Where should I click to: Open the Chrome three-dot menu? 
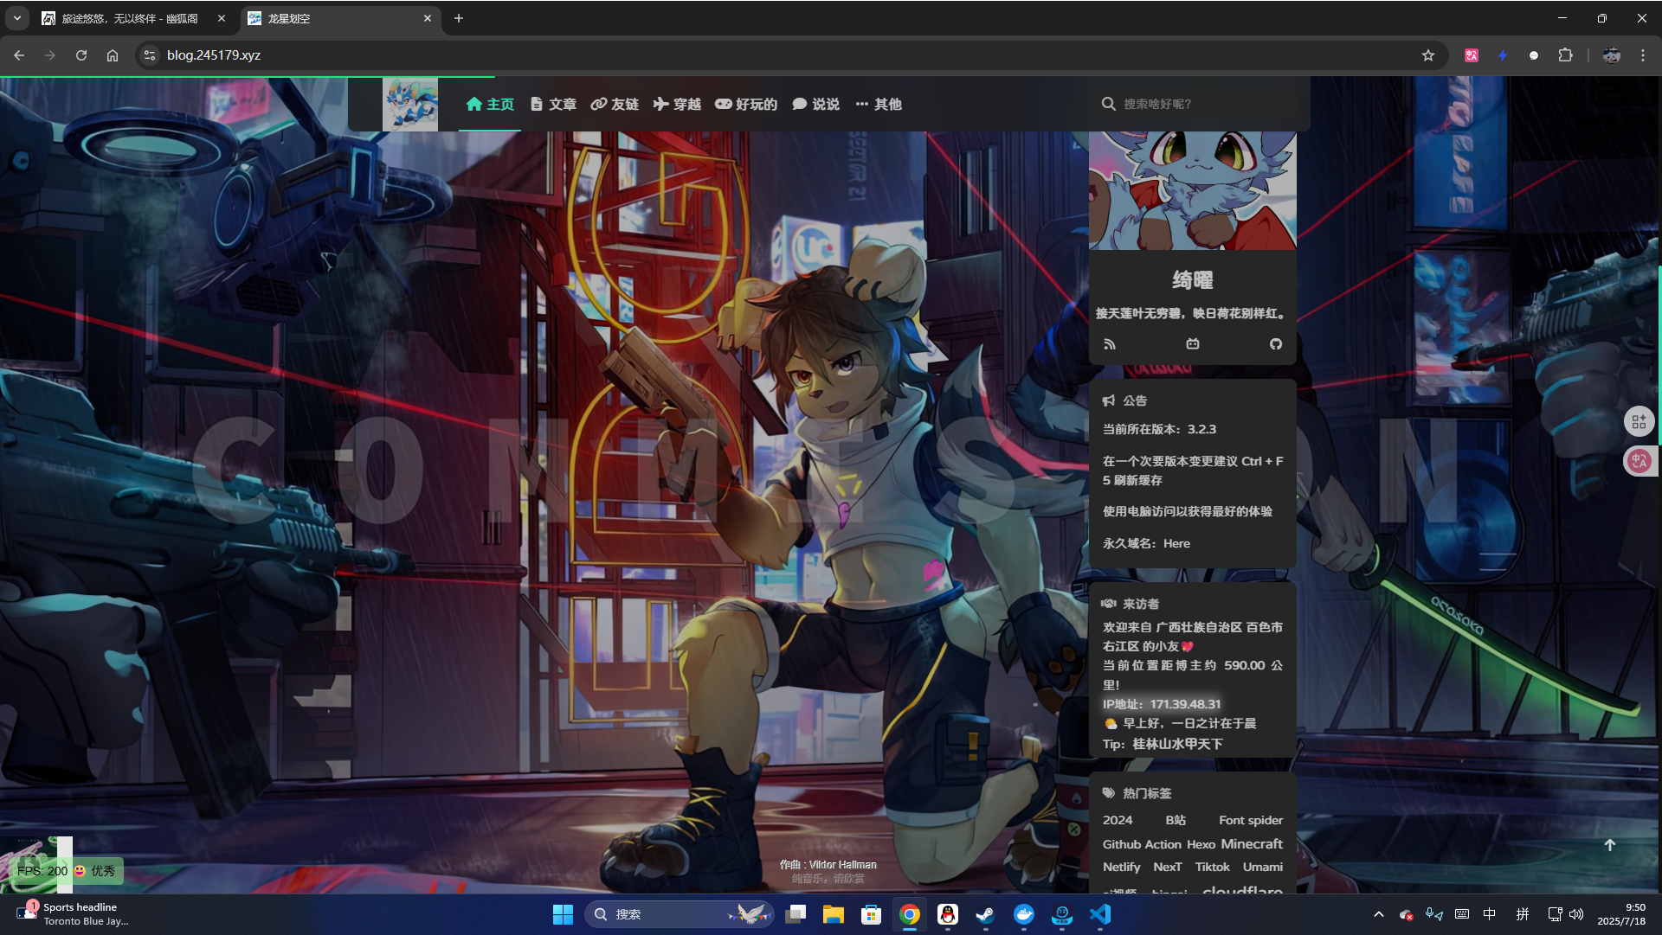tap(1643, 55)
